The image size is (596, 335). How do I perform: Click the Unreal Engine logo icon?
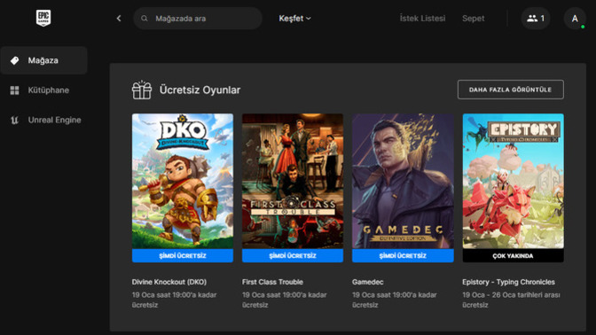[14, 120]
